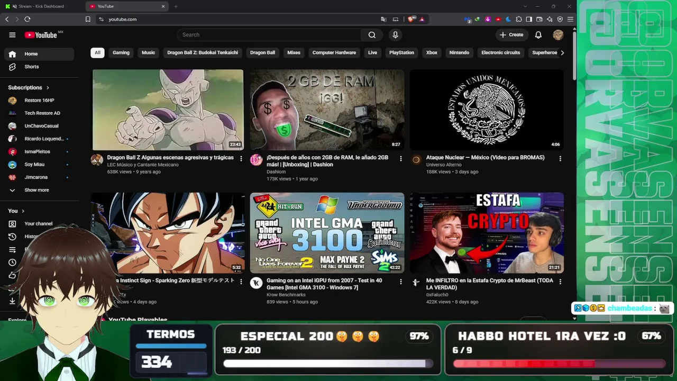
Task: Bookmark this page using bookmark icon
Action: pos(88,19)
